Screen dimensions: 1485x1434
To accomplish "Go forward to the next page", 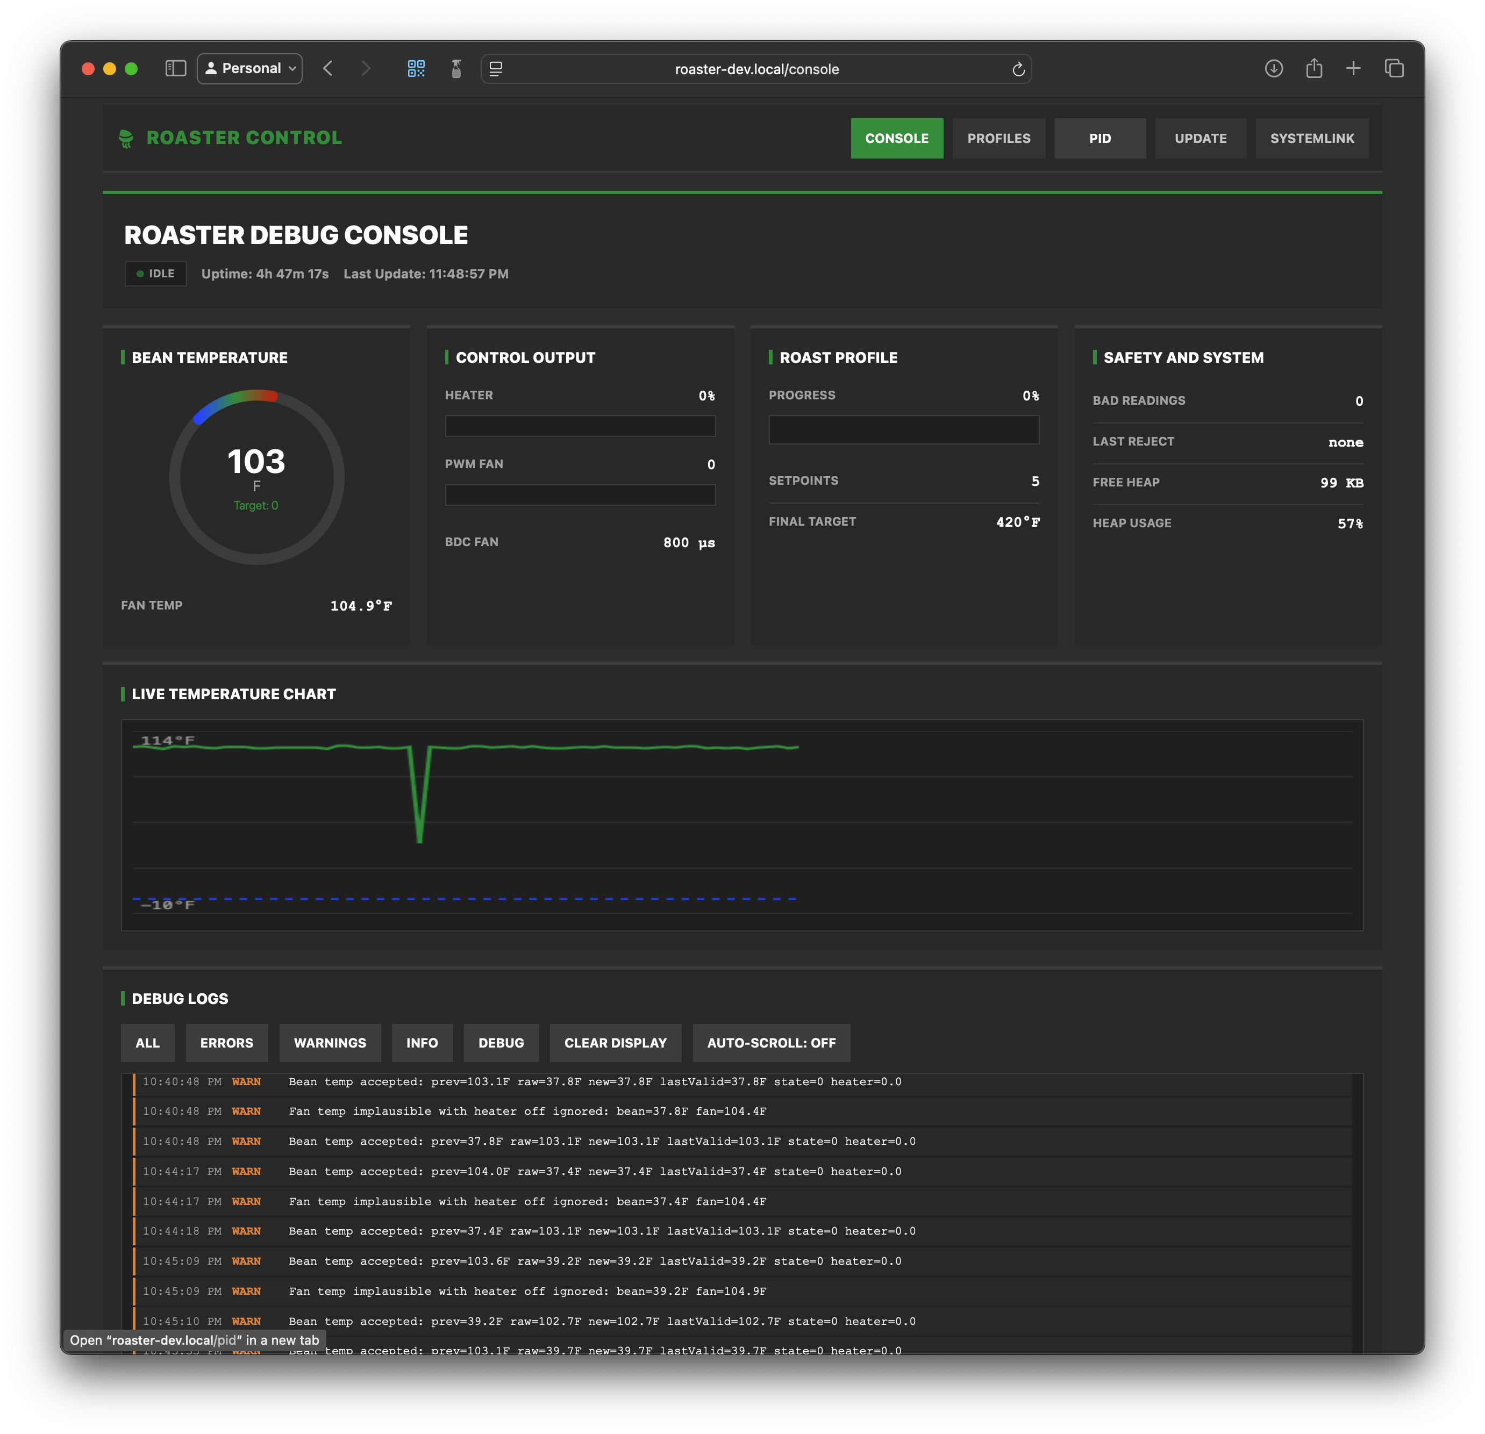I will [366, 69].
